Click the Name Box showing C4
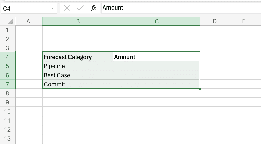 pos(25,8)
